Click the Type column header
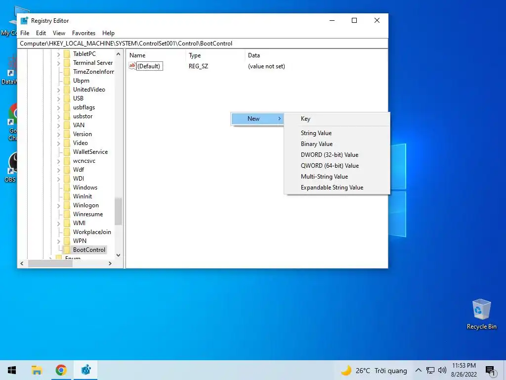The width and height of the screenshot is (506, 380). [x=215, y=55]
